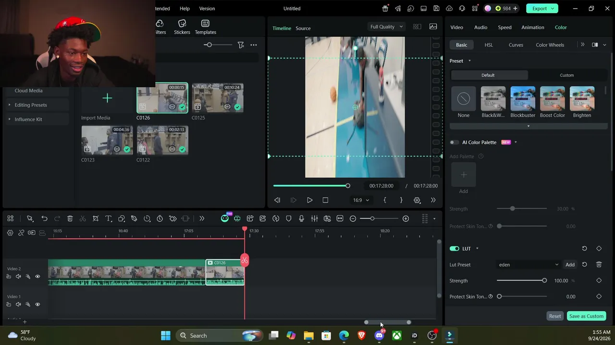Open the Full Quality dropdown
The image size is (615, 345).
coord(386,27)
